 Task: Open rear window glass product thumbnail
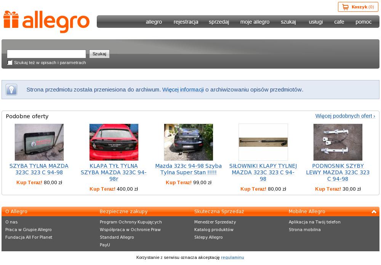click(x=39, y=142)
